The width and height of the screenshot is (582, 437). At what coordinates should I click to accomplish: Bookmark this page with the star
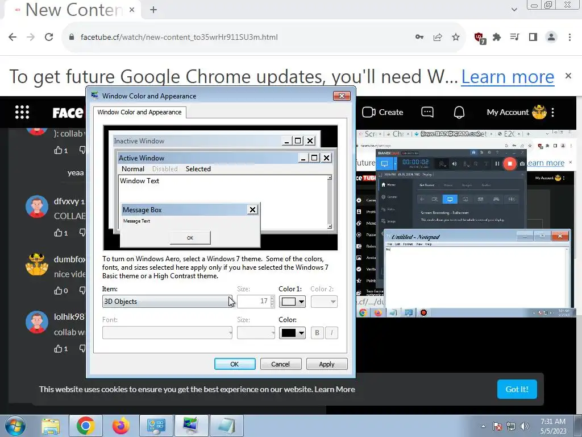(456, 37)
